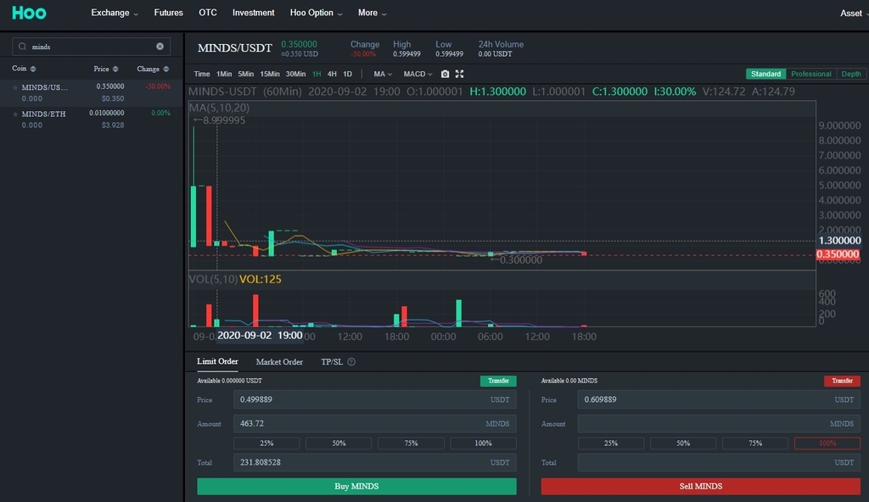Click the Hoo logo

point(29,13)
